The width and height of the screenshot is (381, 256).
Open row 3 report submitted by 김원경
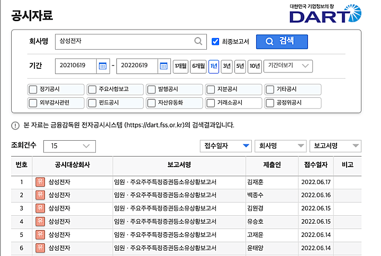pos(165,208)
